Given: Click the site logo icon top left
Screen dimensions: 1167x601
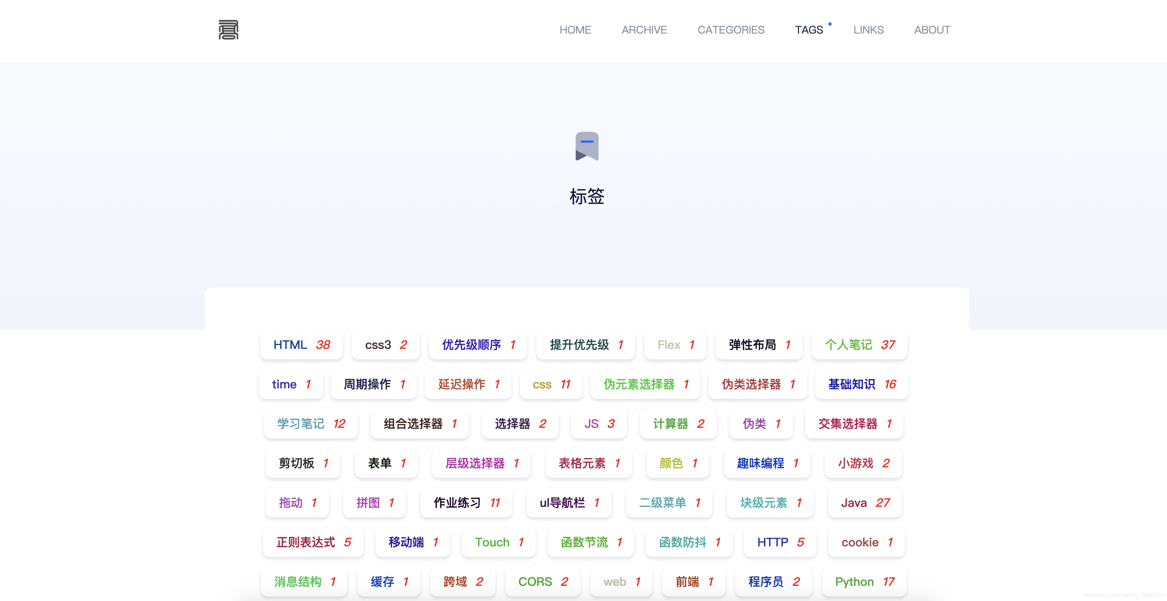Looking at the screenshot, I should [229, 29].
